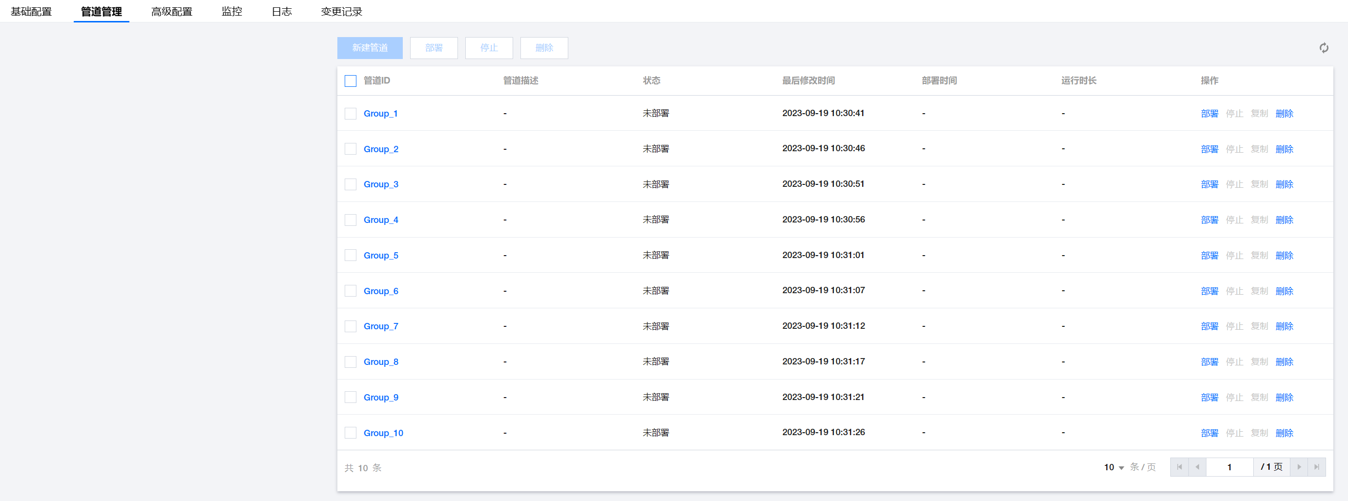Click the 停止 link in Group_3 row
Screen dimensions: 1348x501
coord(1234,184)
